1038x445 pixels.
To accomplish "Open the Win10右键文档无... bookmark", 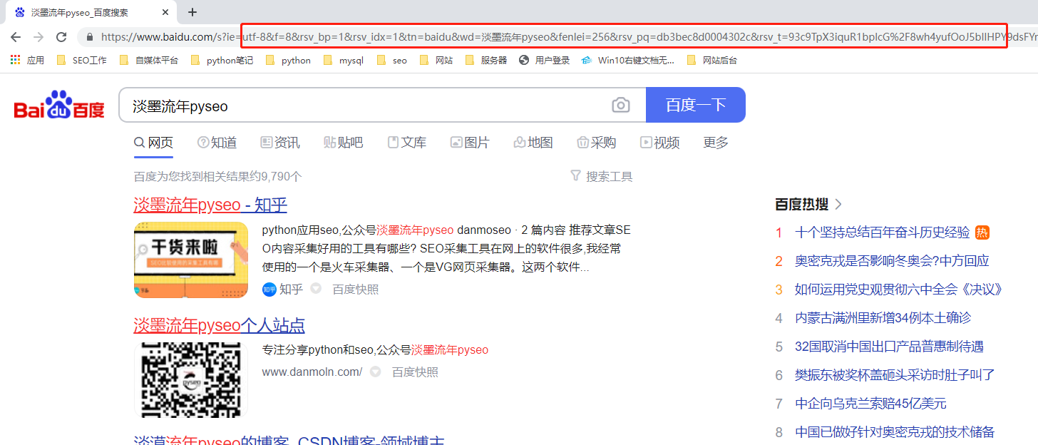I will click(628, 61).
